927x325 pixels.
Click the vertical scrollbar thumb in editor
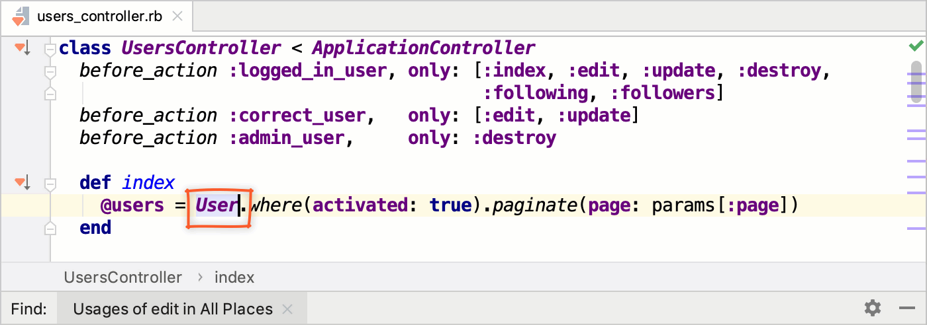916,81
